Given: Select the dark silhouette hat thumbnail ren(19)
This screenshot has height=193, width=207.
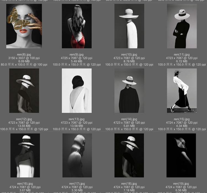Looking at the screenshot, I should (x=181, y=156).
